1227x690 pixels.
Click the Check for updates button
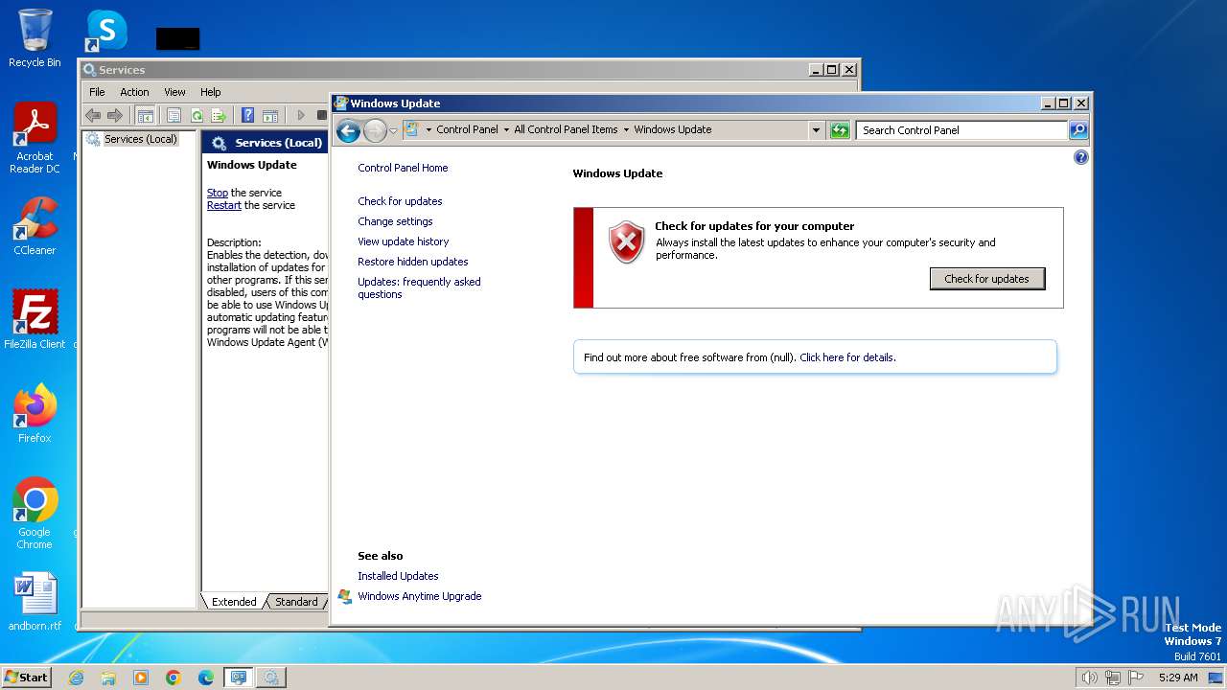pos(986,279)
